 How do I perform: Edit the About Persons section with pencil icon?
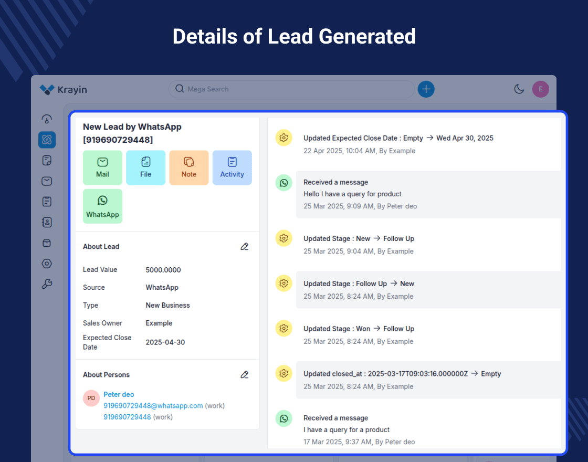coord(245,375)
